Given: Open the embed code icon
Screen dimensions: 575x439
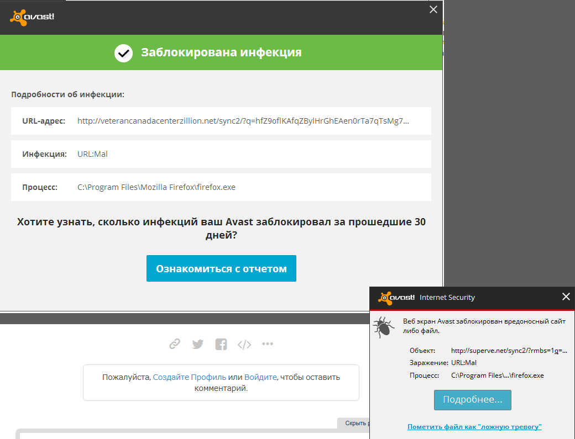Looking at the screenshot, I should click(x=244, y=345).
